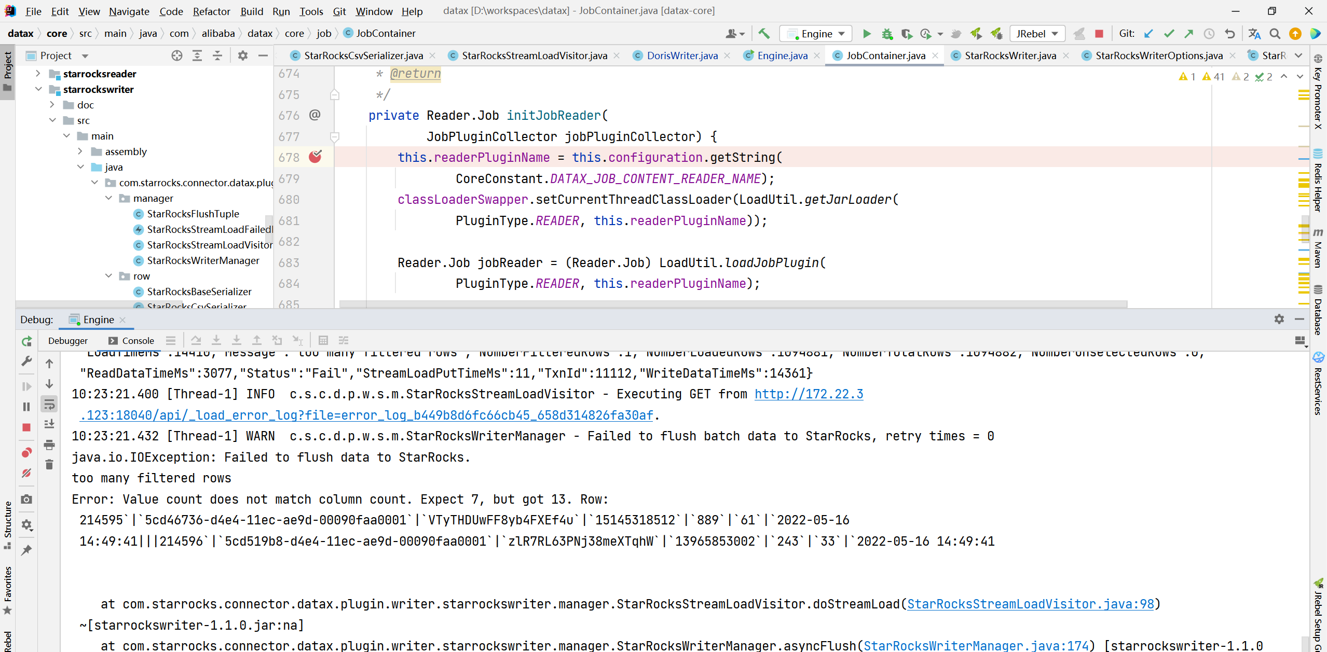Switch to the Debugger tab
1327x652 pixels.
(x=68, y=341)
